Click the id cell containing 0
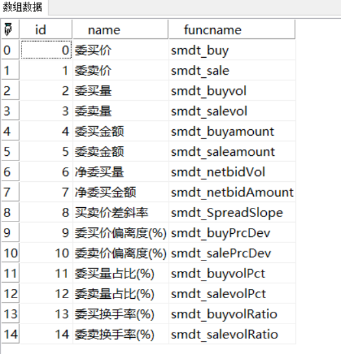 [x=46, y=50]
